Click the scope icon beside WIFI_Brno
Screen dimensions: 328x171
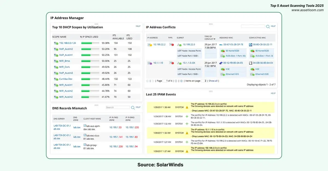click(56, 61)
